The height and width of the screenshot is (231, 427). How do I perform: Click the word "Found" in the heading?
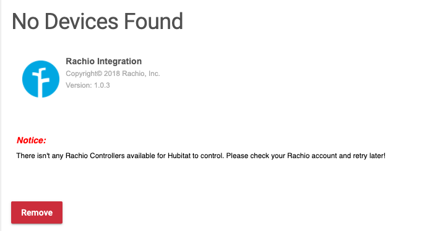[153, 22]
